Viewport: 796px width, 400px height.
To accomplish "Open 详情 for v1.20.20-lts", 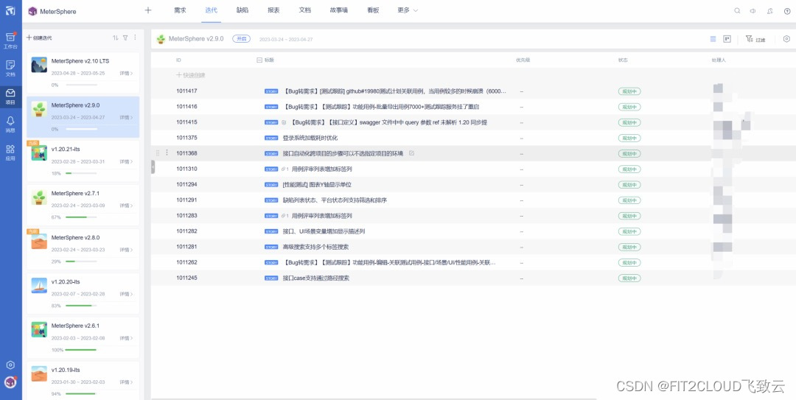I will [x=127, y=294].
